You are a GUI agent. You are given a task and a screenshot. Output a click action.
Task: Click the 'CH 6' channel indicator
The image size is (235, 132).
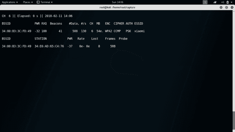[6, 16]
